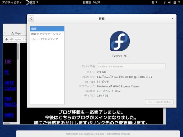
Task: Click the browser sidebar vertical scrollbar
Action: pyautogui.click(x=18, y=52)
